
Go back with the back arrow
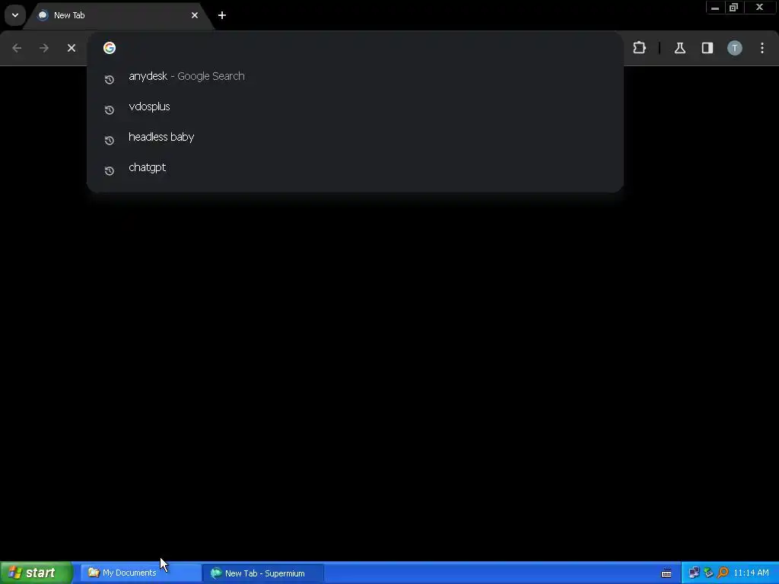tap(17, 48)
